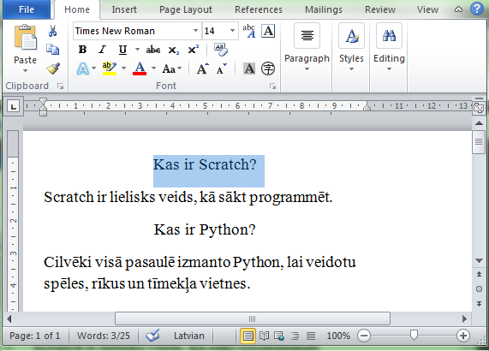Activate the Format Painter brush
Viewport: 489px width, 351px height.
[x=53, y=68]
